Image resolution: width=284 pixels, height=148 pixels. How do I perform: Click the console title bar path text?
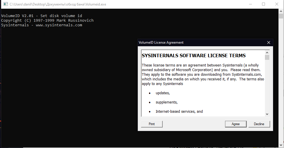coord(58,4)
